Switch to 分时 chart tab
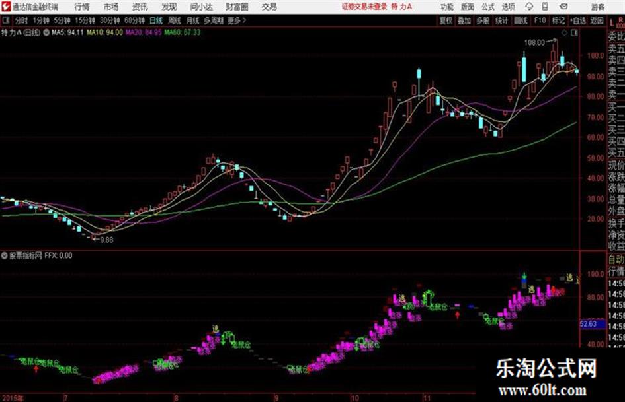The height and width of the screenshot is (402, 625). click(x=21, y=20)
